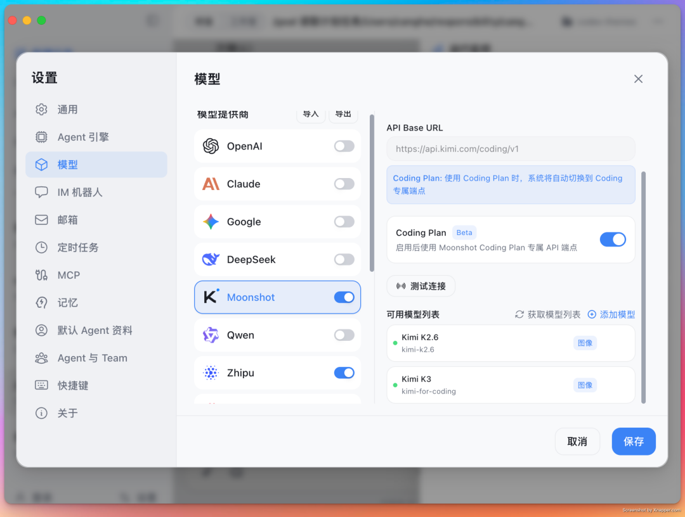Click 获取模型列表 link
The width and height of the screenshot is (685, 517).
pyautogui.click(x=548, y=314)
